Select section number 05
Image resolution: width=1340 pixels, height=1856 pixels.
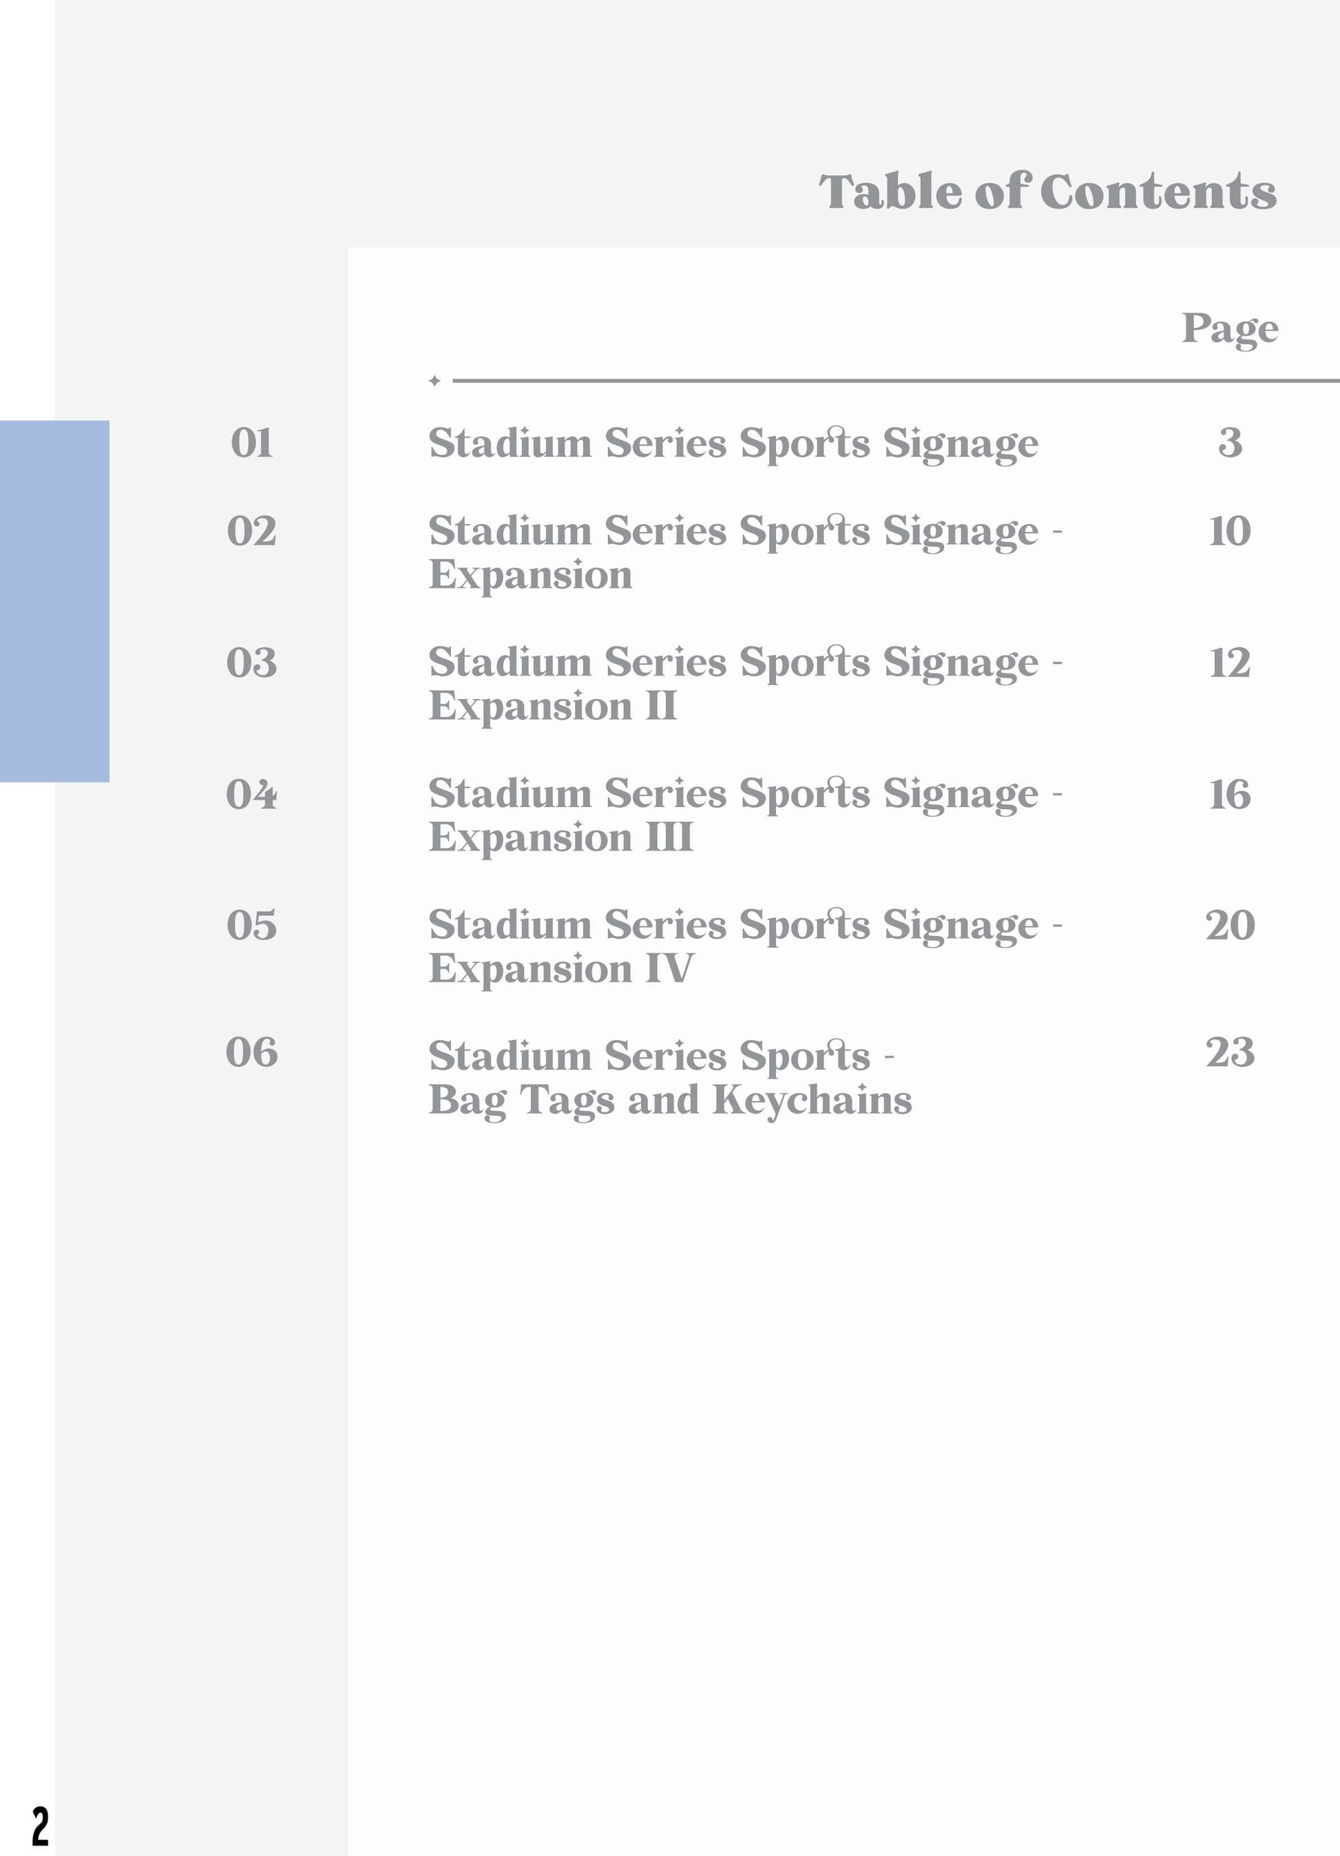tap(252, 925)
